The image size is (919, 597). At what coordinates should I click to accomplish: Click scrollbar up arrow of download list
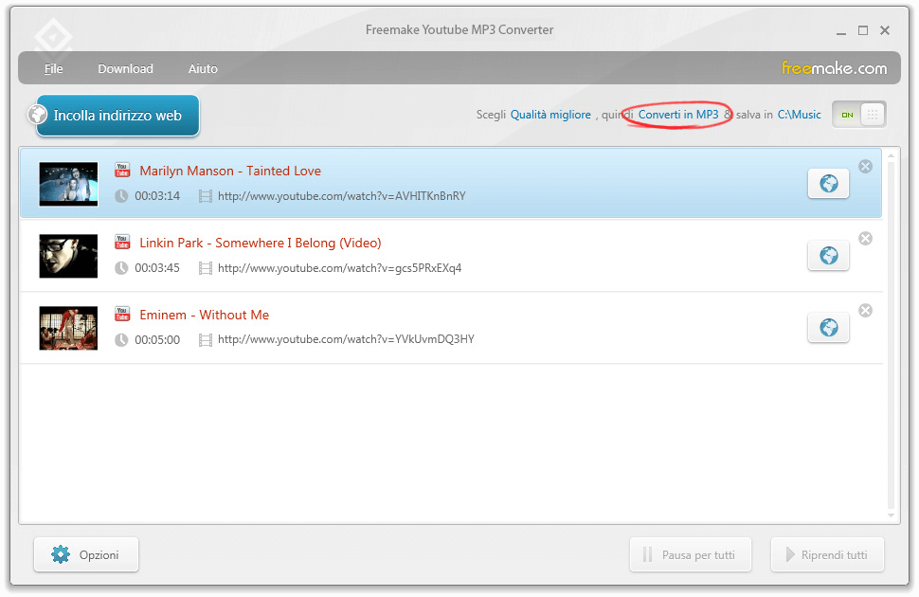891,155
